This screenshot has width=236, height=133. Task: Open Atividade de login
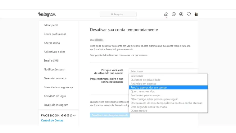pyautogui.click(x=55, y=96)
